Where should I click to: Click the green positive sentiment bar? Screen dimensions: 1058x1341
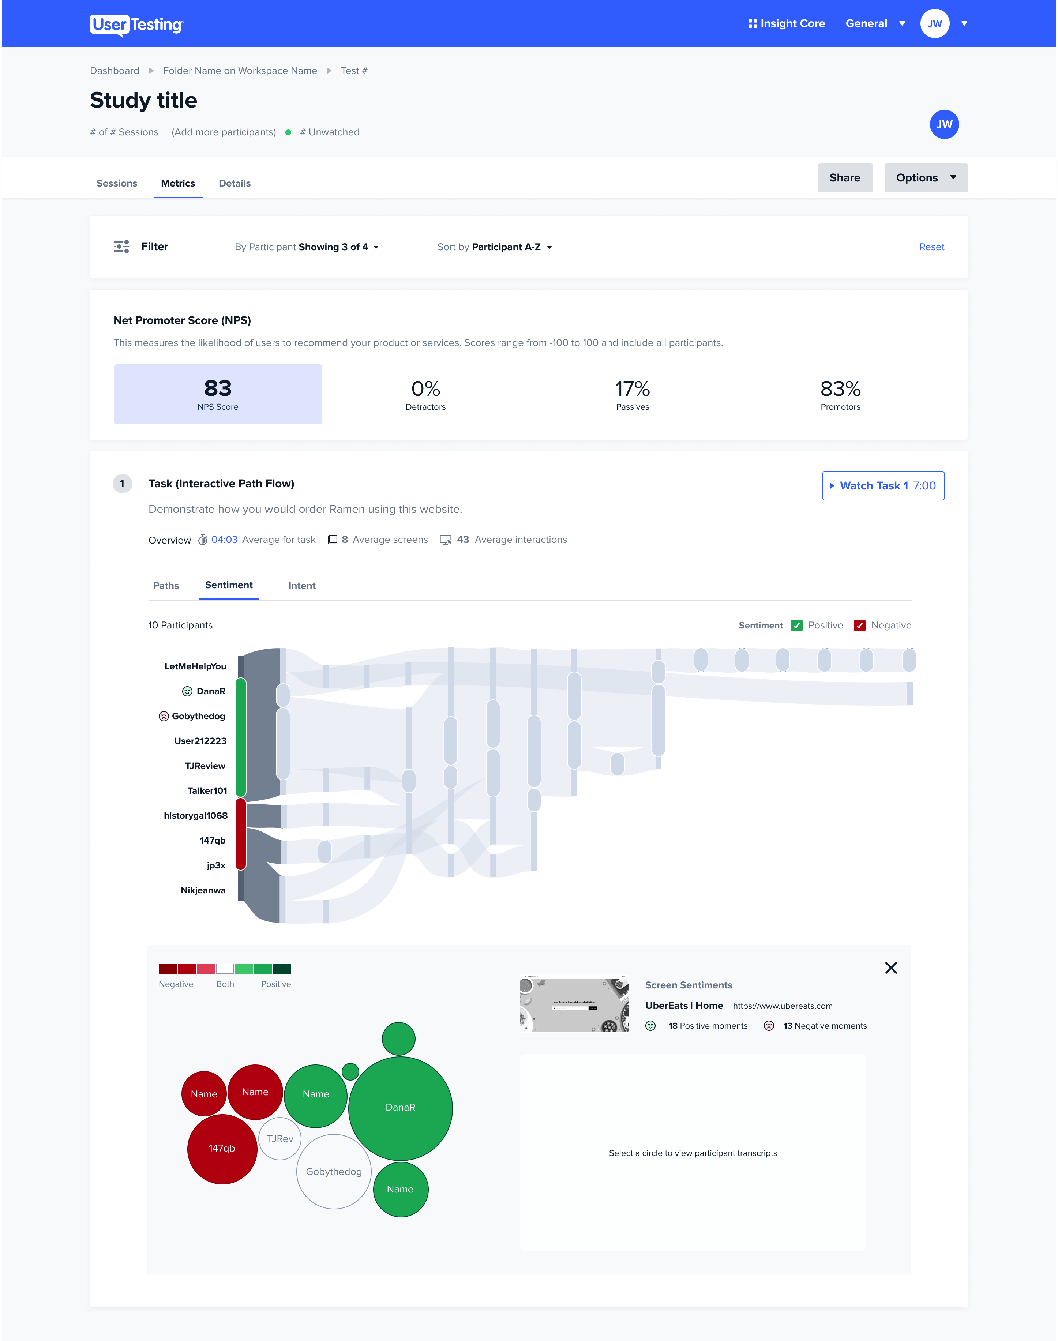(240, 738)
